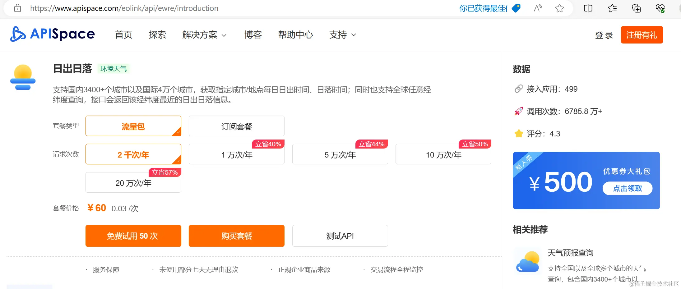Click the 立省40% discount badge

[268, 144]
